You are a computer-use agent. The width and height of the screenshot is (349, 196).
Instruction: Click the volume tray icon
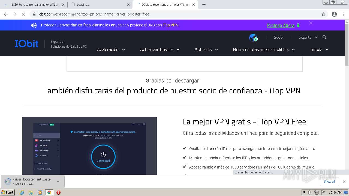click(310, 192)
